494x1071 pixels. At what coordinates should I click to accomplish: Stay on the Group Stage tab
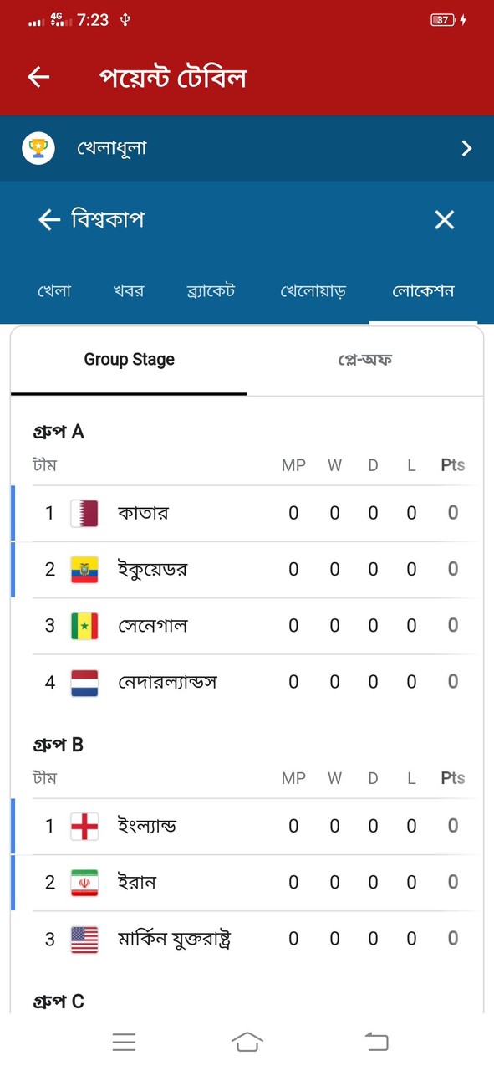click(129, 359)
